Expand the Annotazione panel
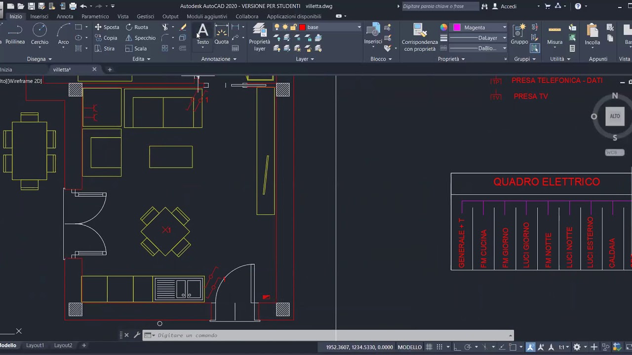632x355 pixels. coord(219,59)
